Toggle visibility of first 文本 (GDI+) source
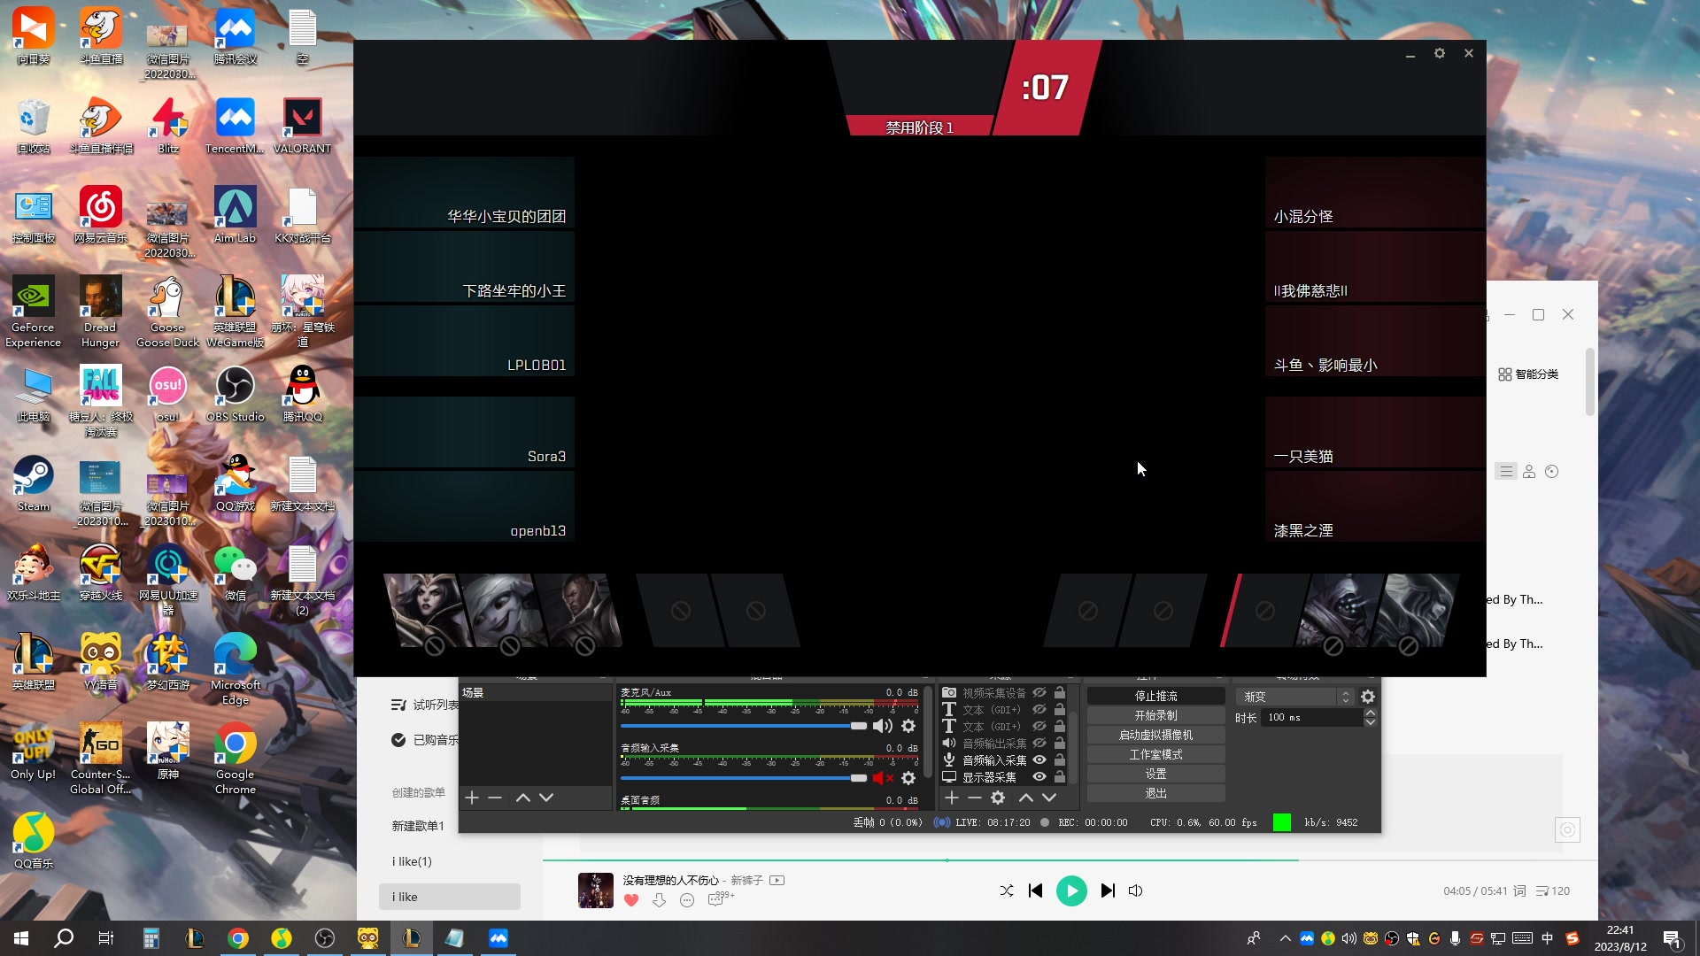 pos(1039,710)
